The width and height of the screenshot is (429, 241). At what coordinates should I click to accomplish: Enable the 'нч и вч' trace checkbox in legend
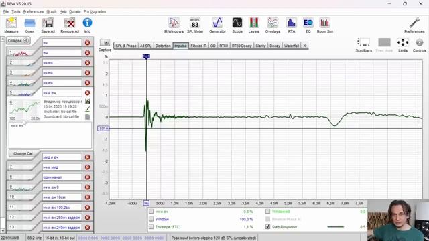pyautogui.click(x=151, y=212)
